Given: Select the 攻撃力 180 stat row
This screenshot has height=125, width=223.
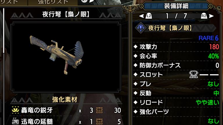Looking at the screenshot, I should (176, 47).
